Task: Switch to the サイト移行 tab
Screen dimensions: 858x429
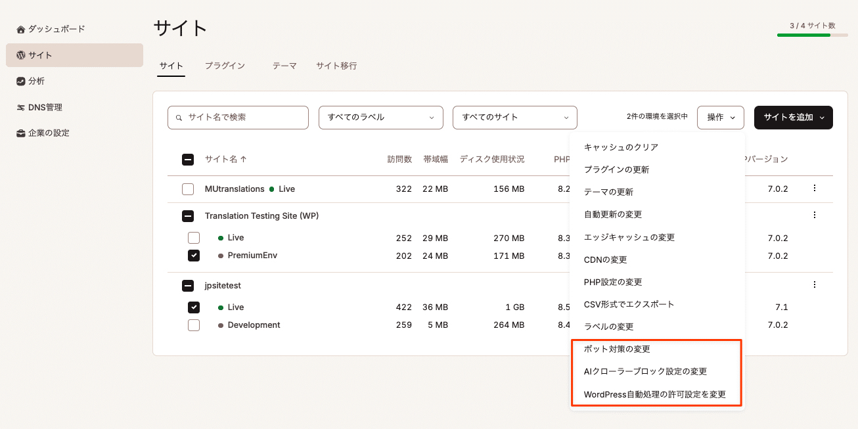Action: 336,66
